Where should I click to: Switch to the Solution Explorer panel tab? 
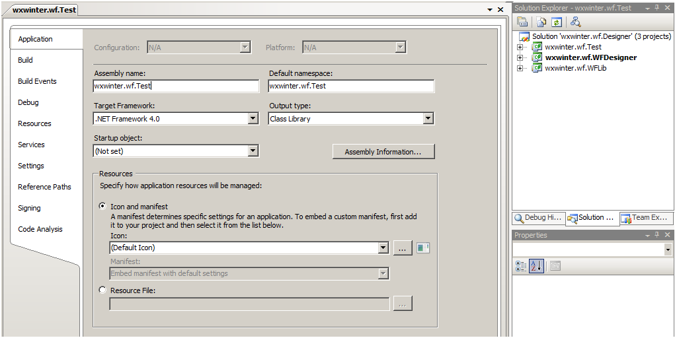tap(592, 218)
